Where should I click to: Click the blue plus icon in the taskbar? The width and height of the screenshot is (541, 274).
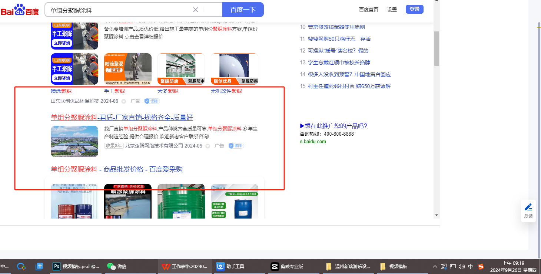tap(40, 266)
